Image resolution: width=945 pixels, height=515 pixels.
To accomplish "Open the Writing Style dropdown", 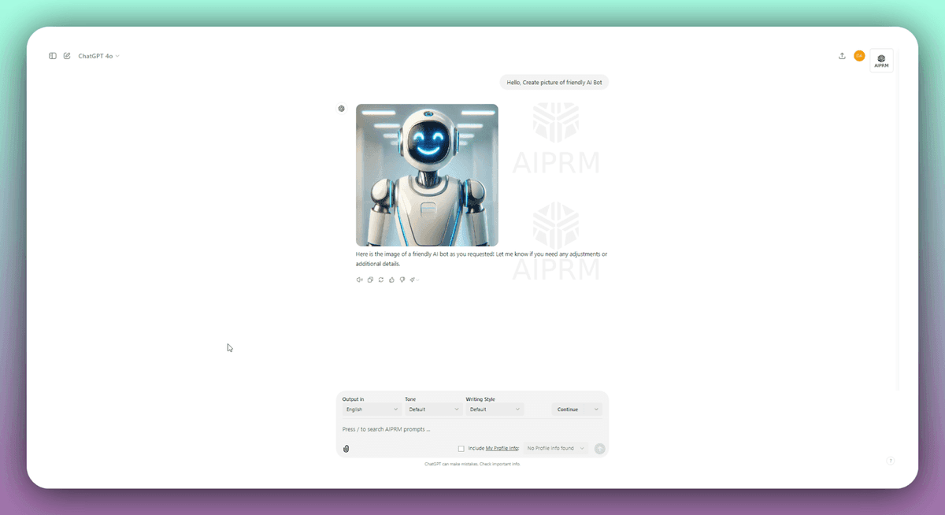I will pyautogui.click(x=495, y=409).
